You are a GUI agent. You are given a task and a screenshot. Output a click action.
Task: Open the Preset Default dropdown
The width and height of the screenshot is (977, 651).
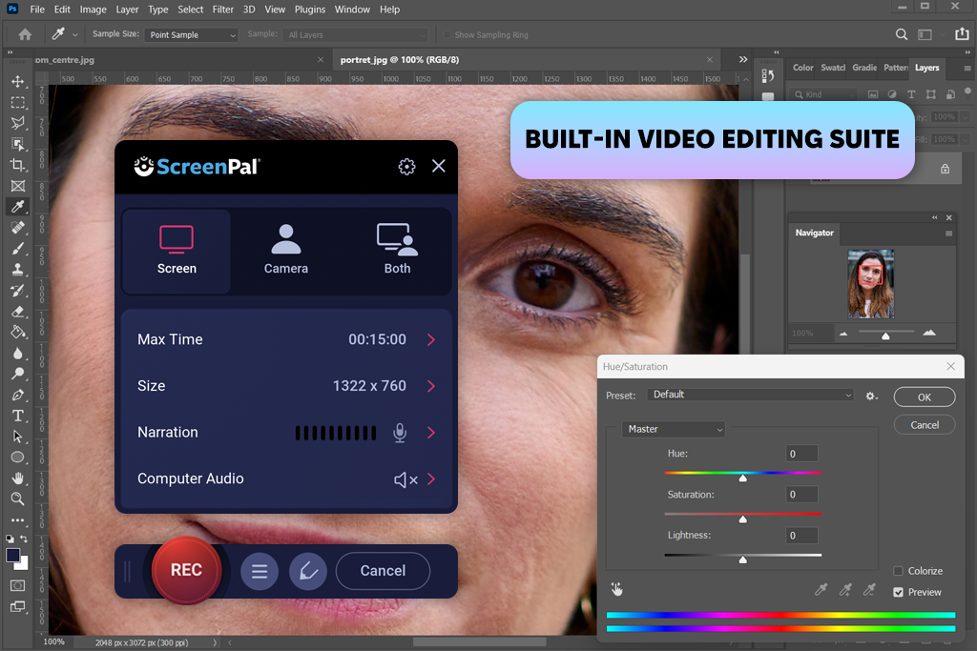click(x=751, y=395)
